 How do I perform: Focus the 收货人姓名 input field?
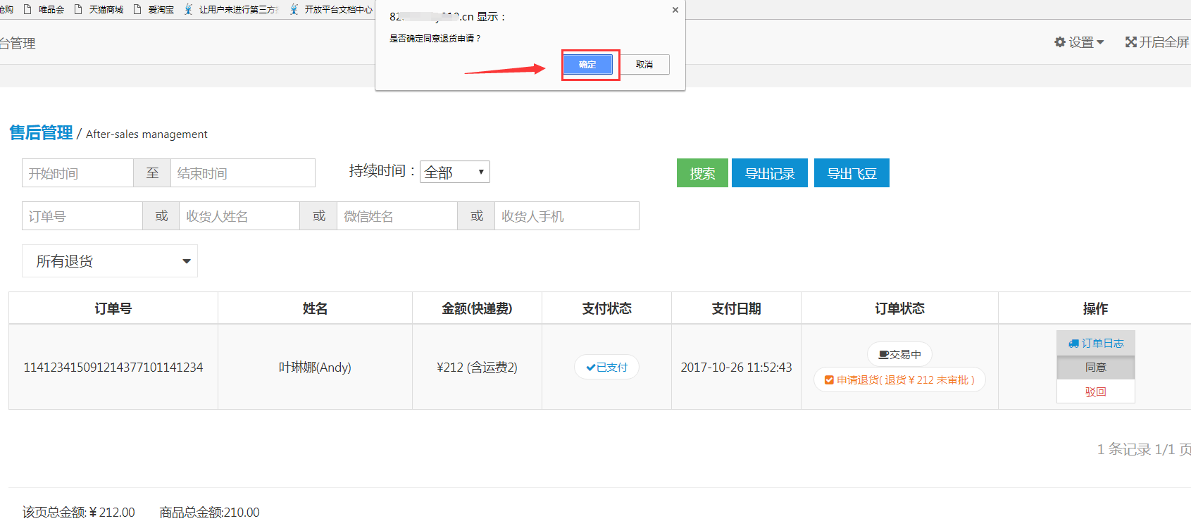[239, 216]
